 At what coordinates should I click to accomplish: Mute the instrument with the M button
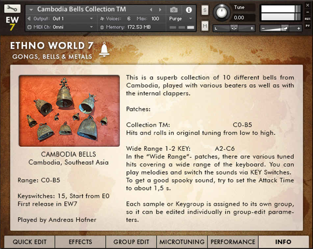tap(205, 26)
